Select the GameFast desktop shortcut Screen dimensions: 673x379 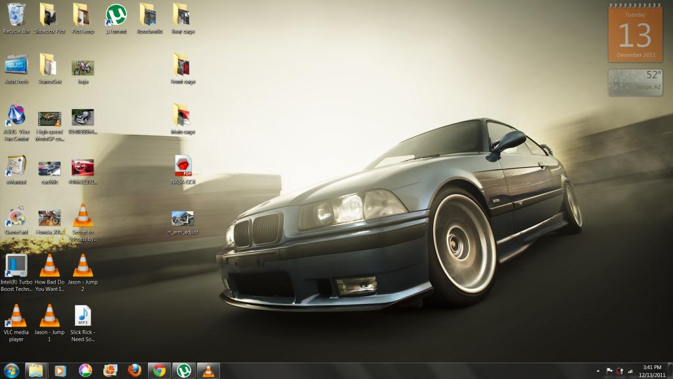16,217
